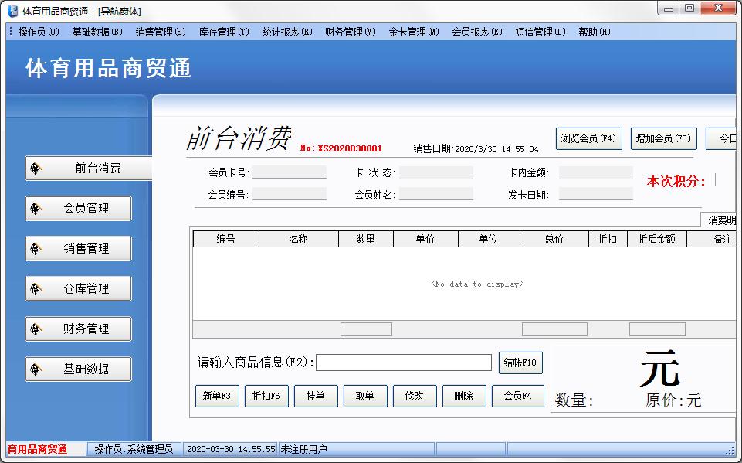Click the 卡内金额 field

(x=596, y=172)
